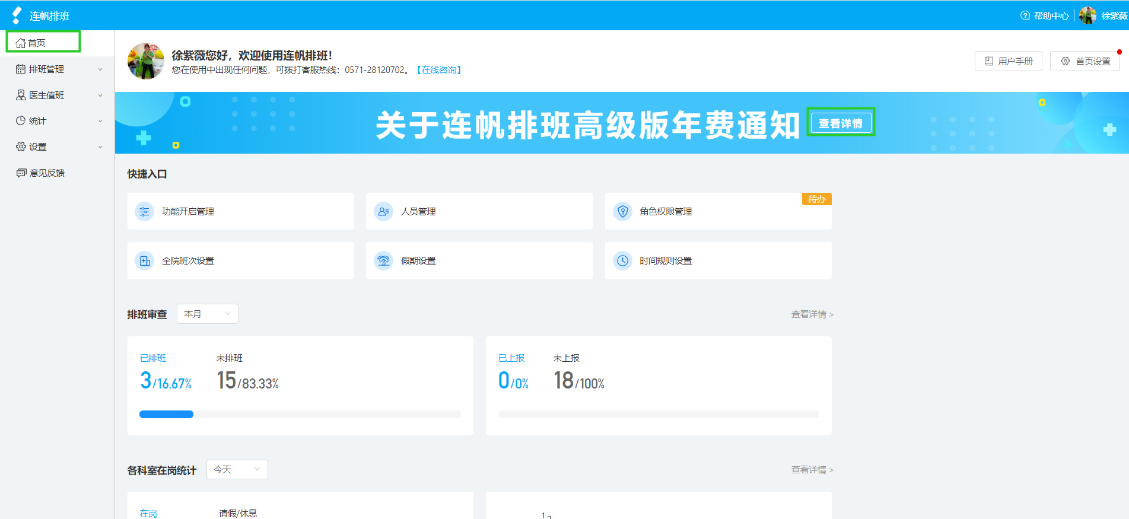Click the 徐紫薇 username in top bar
Screen dimensions: 1129x519
tap(1115, 15)
